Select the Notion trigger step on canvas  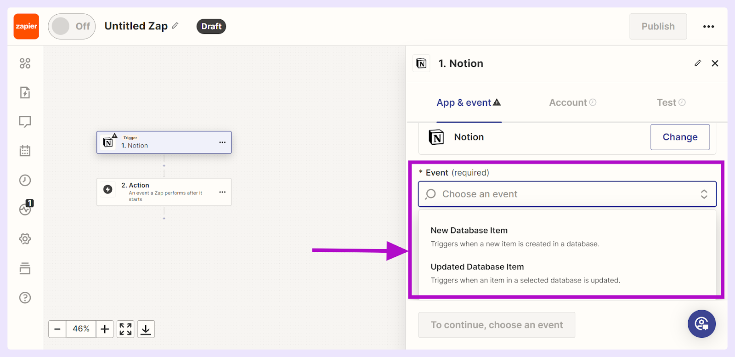164,142
